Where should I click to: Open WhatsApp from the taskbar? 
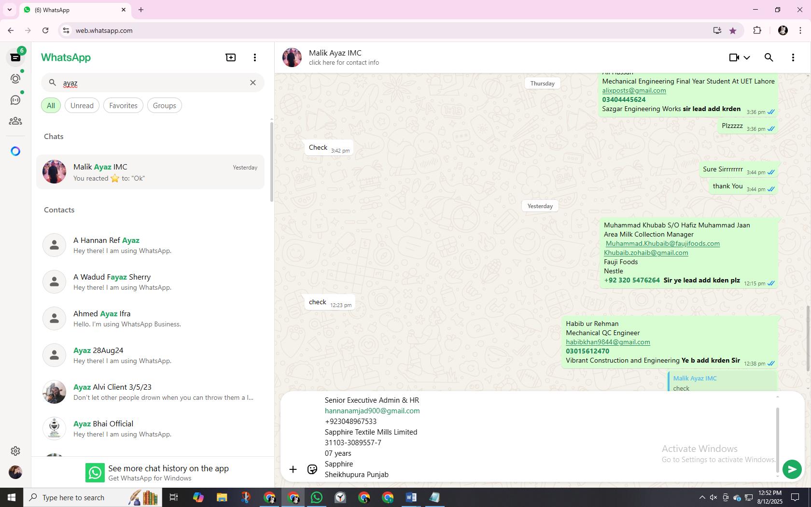tap(317, 497)
